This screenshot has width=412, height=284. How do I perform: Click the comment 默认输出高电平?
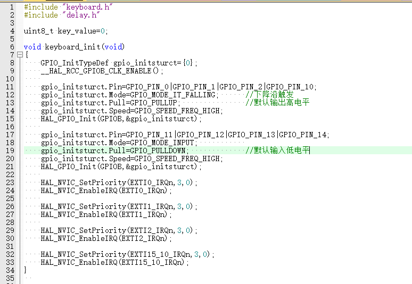tap(277, 102)
